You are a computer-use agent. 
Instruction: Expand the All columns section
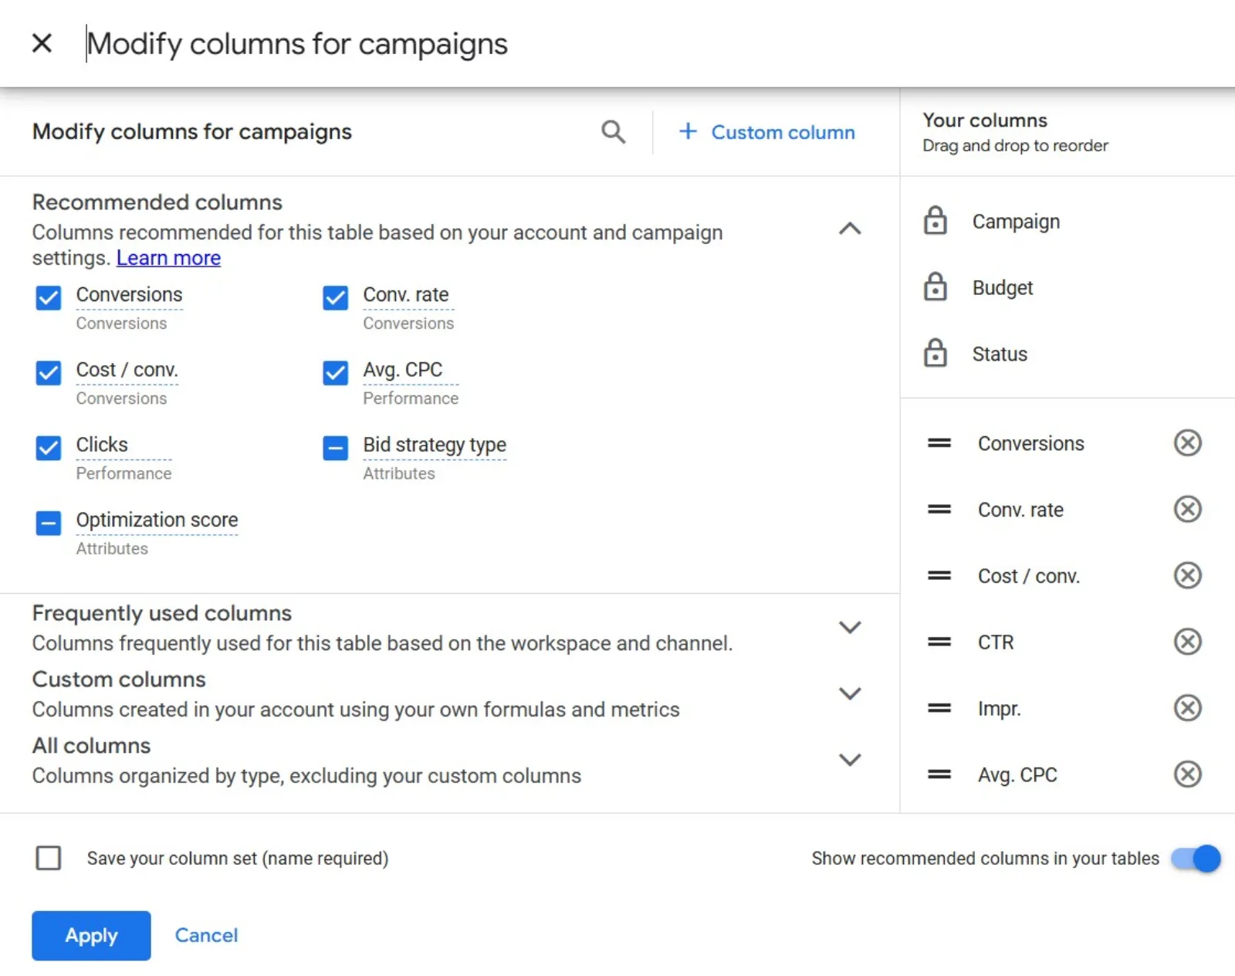850,760
